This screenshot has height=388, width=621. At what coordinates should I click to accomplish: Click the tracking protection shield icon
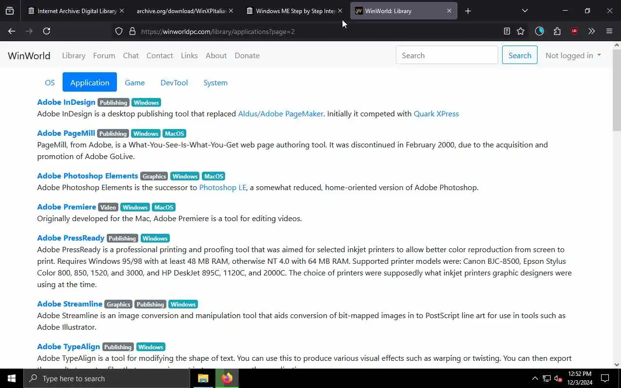[119, 32]
